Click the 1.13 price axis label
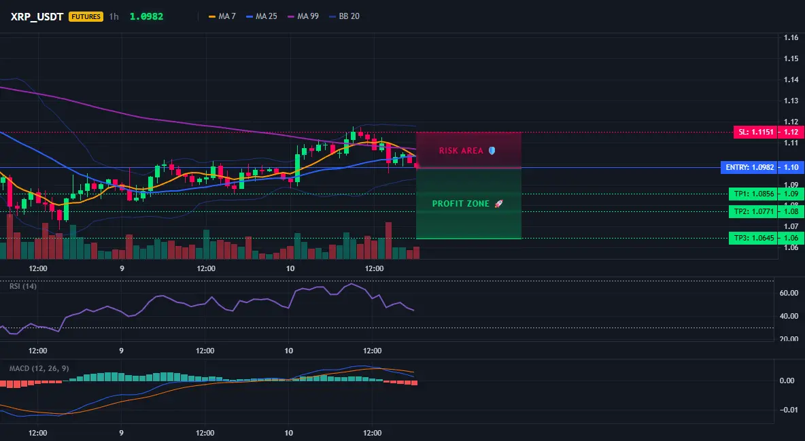805x441 pixels. click(x=791, y=101)
